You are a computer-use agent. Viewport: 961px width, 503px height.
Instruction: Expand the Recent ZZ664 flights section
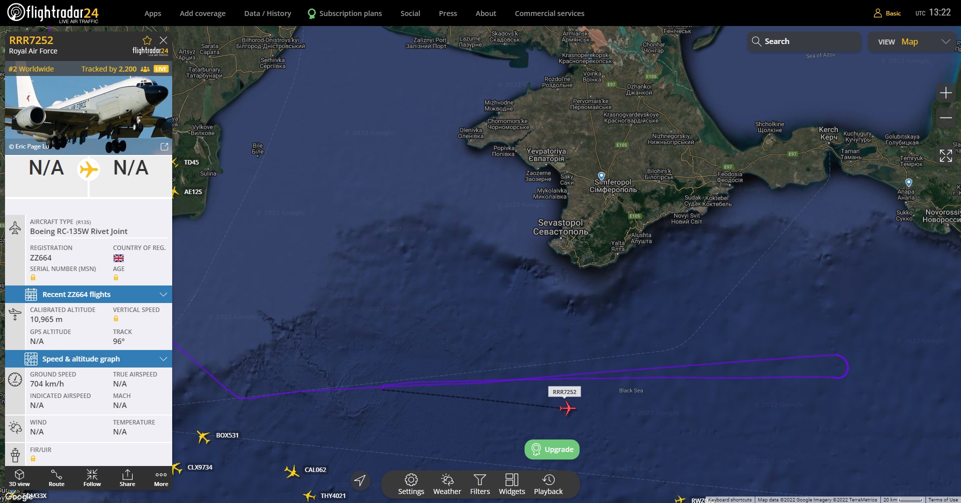coord(89,294)
